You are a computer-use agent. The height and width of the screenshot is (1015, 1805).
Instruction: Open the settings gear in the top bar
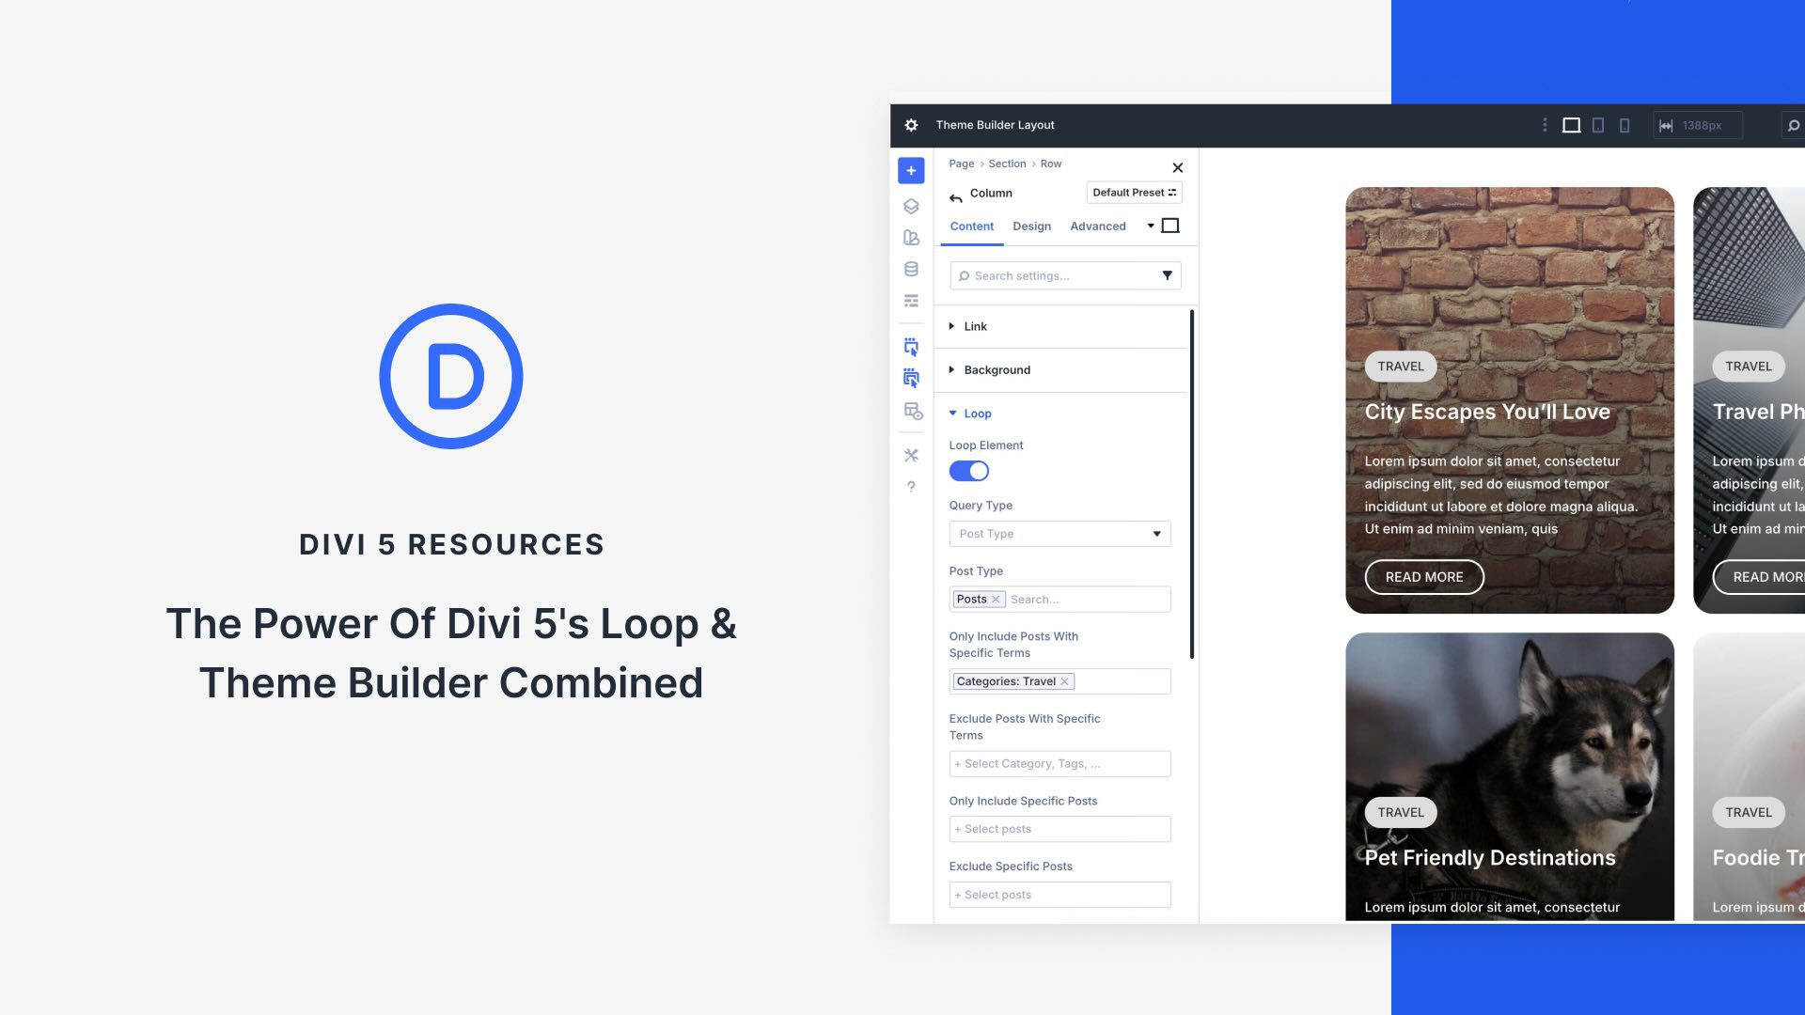[x=909, y=124]
